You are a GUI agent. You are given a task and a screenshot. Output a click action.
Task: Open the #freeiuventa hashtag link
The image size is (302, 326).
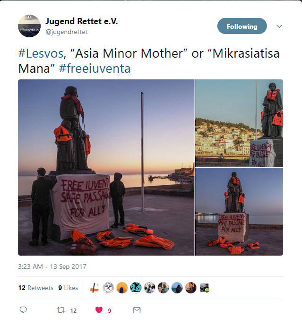pos(95,69)
